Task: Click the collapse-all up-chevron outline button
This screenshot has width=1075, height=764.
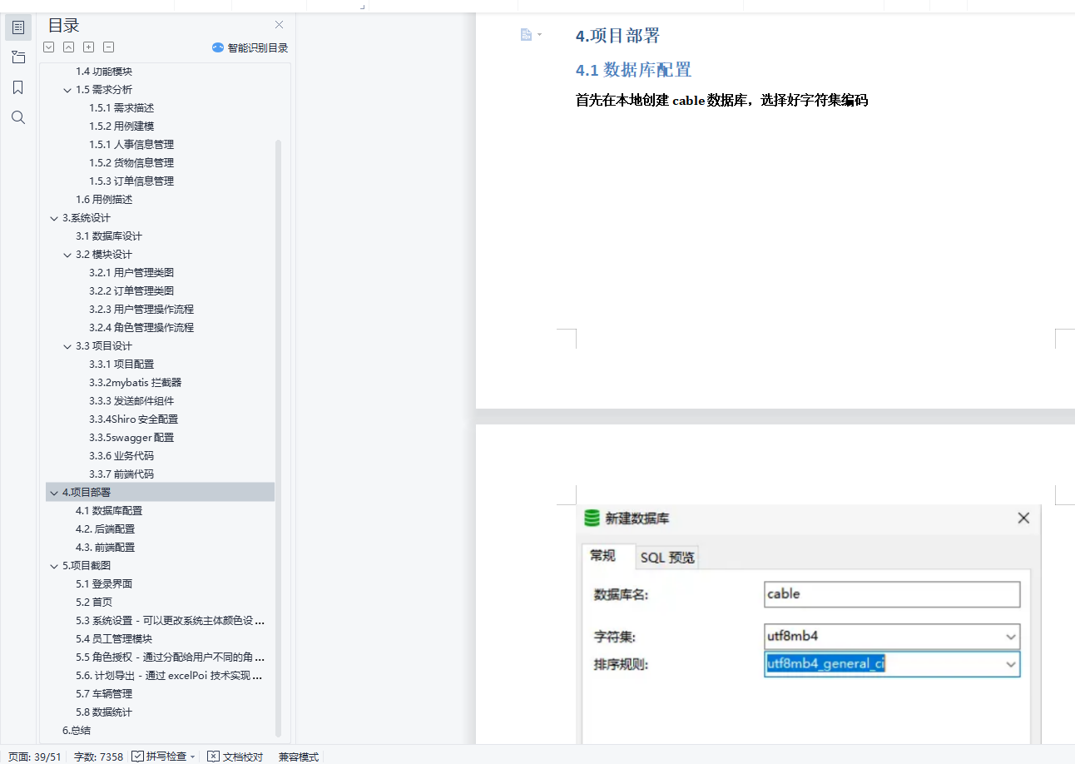Action: tap(69, 47)
